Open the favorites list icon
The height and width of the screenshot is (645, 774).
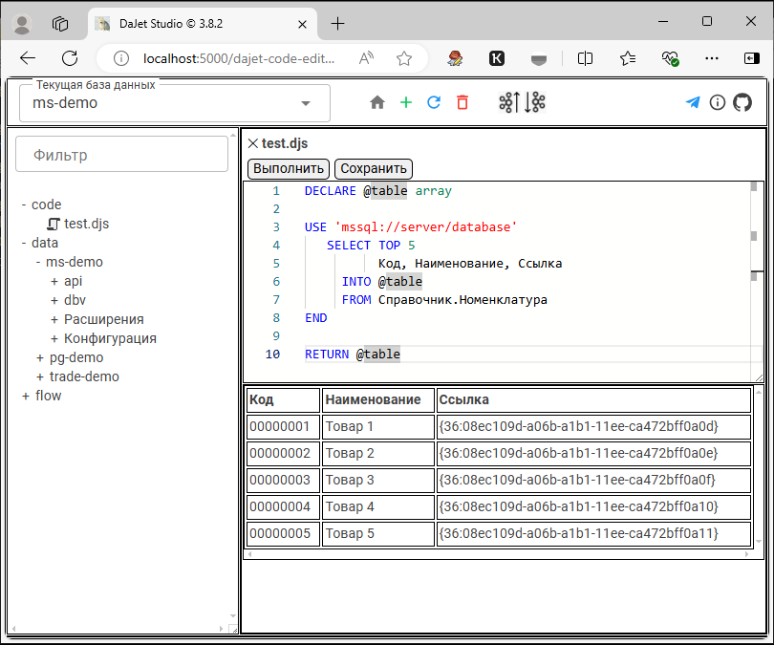click(628, 58)
